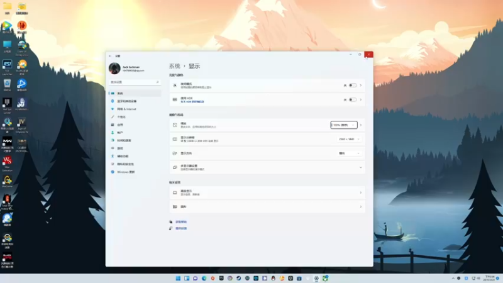503x283 pixels.
Task: Click the 提供反馈 (Give feedback) link
Action: pos(181,228)
